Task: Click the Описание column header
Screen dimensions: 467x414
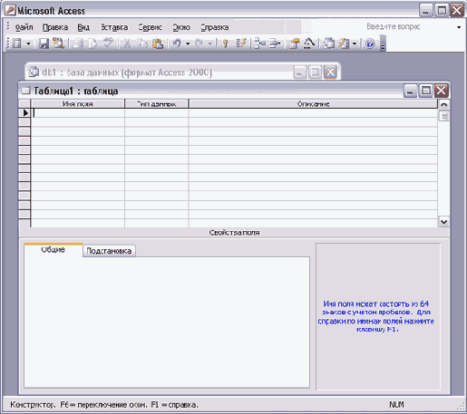Action: click(x=313, y=104)
